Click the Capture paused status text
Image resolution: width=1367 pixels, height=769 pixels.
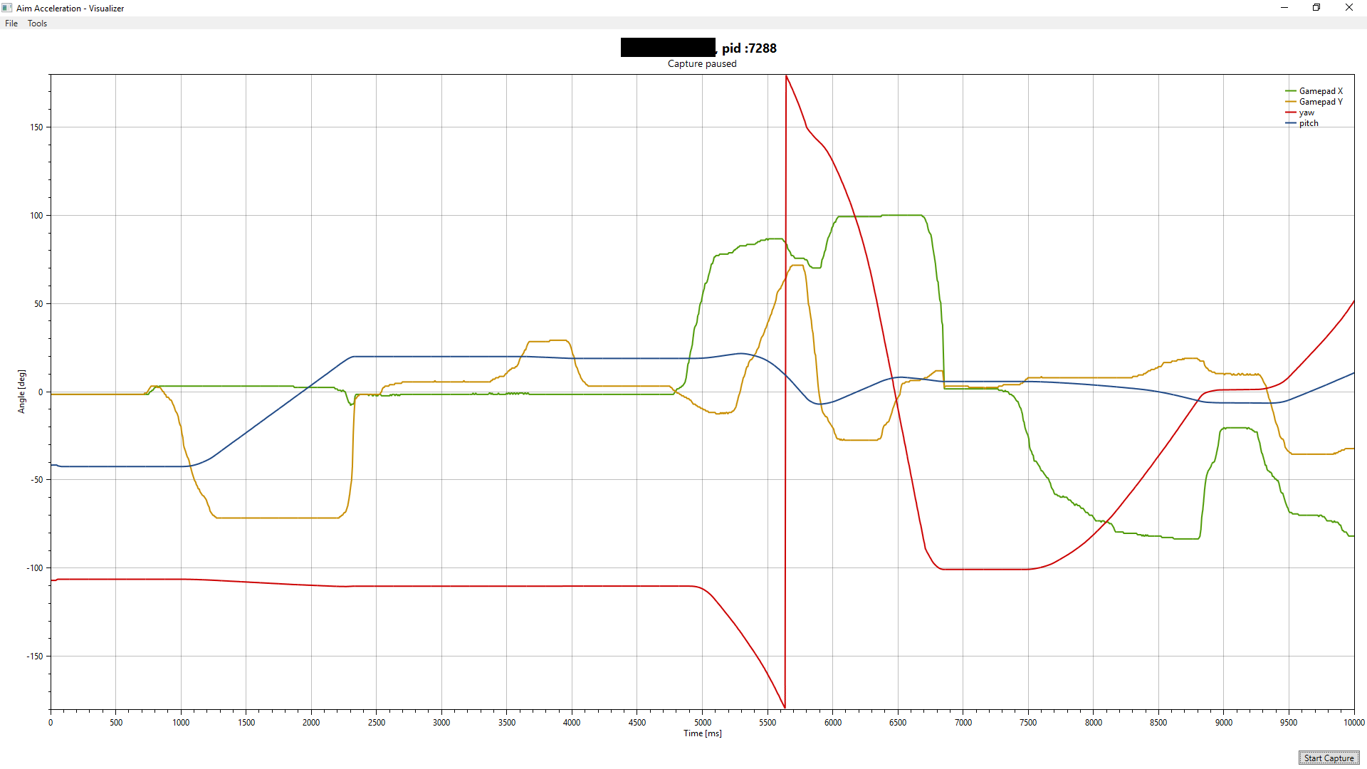(x=702, y=63)
